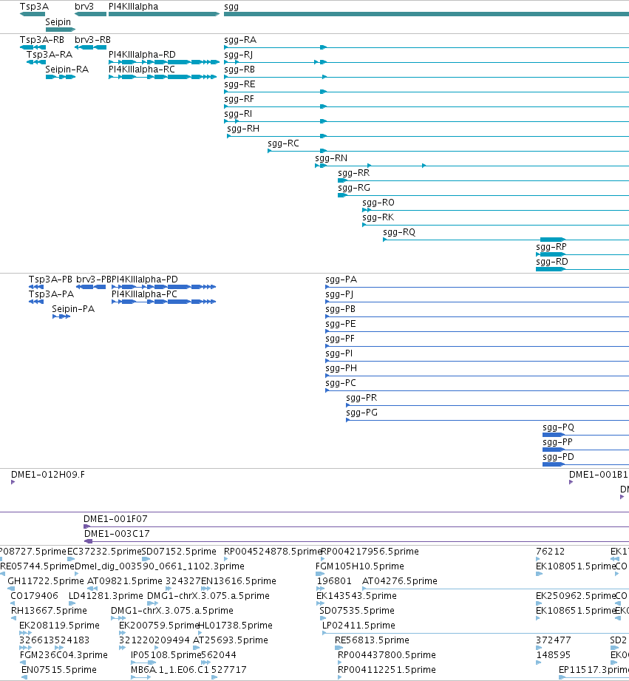This screenshot has height=681, width=629.
Task: Click the Tsp3A gene label
Action: [34, 7]
